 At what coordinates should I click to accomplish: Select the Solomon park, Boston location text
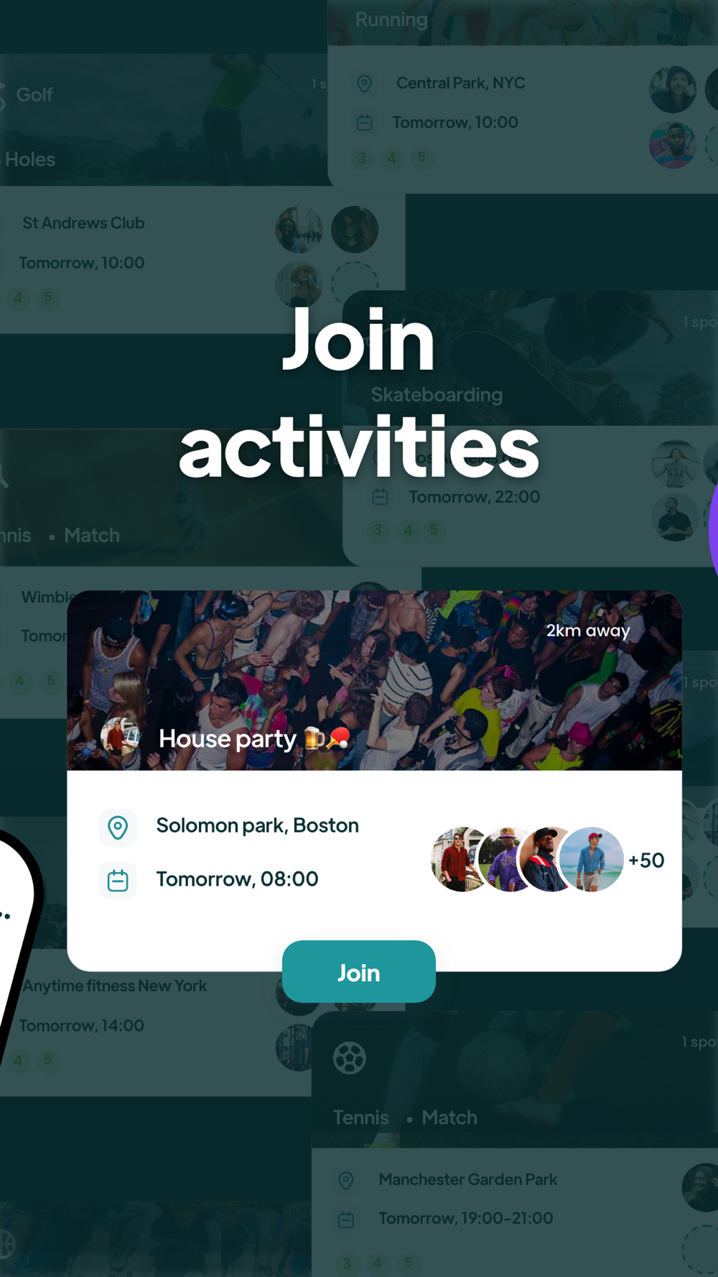pyautogui.click(x=258, y=825)
